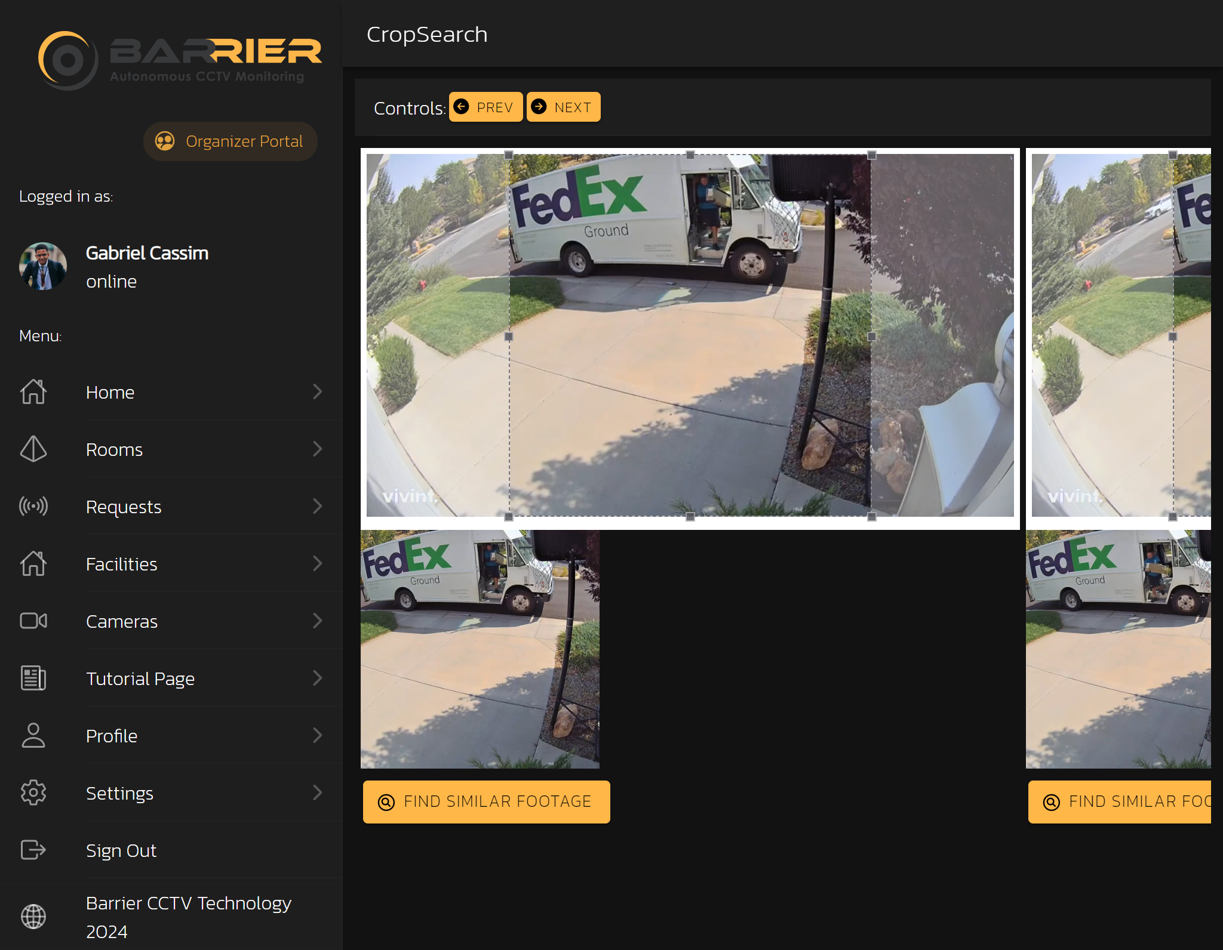Screen dimensions: 1223x950
Task: Click the Profile person icon
Action: coord(33,735)
